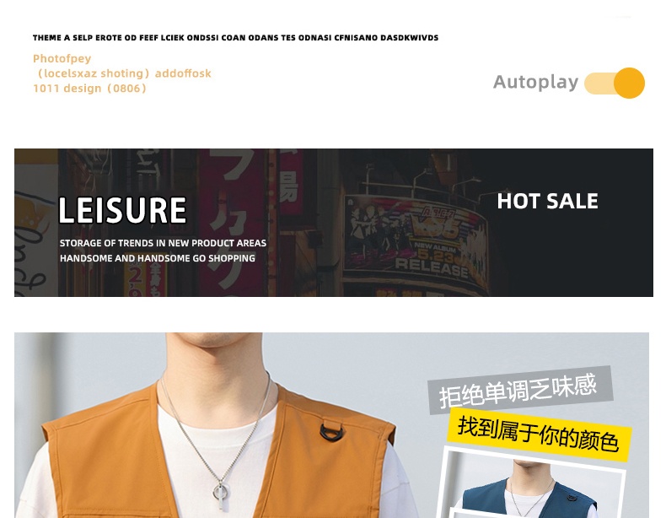Toggle the Autoplay switch off

(615, 83)
